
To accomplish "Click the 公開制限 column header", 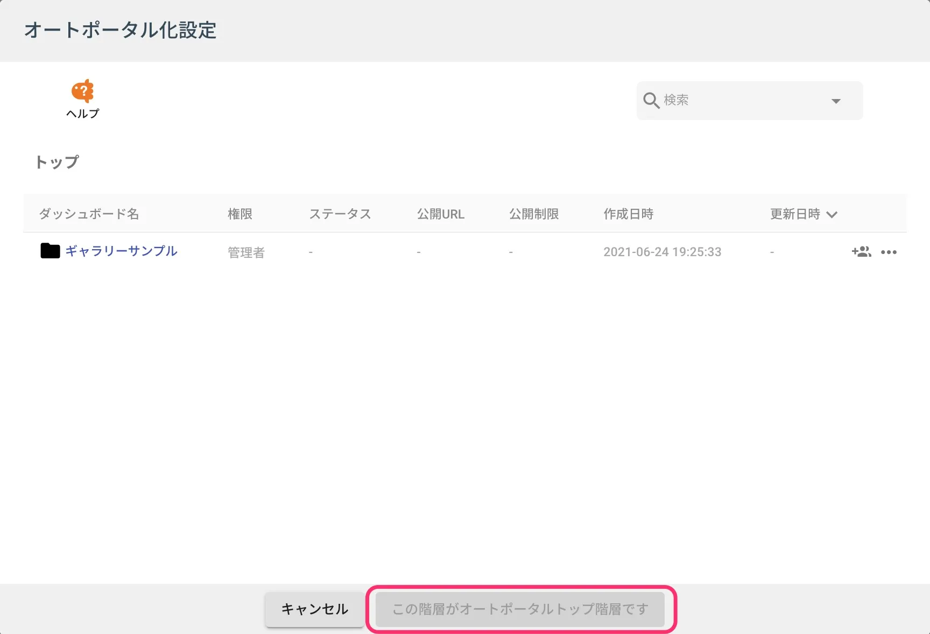I will point(534,214).
